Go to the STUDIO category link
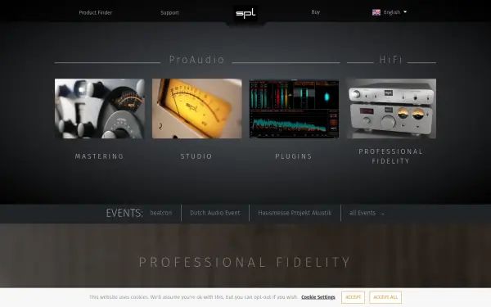This screenshot has width=491, height=307. (x=196, y=156)
